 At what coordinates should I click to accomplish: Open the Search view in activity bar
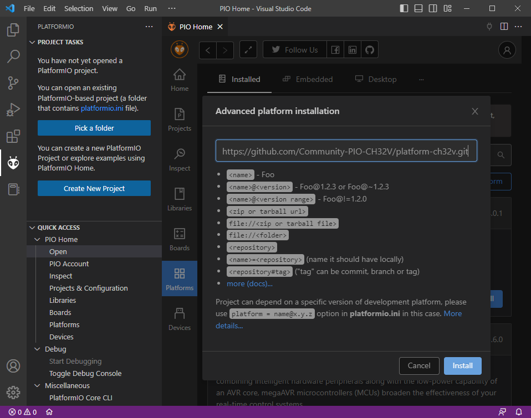pos(13,56)
